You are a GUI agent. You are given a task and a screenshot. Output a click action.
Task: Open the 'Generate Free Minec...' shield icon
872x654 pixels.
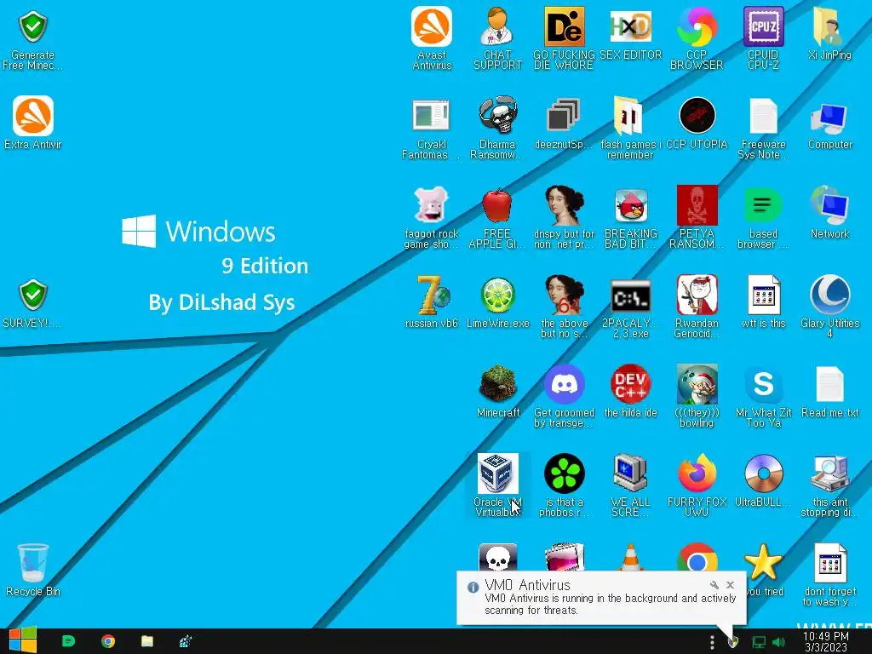tap(33, 39)
